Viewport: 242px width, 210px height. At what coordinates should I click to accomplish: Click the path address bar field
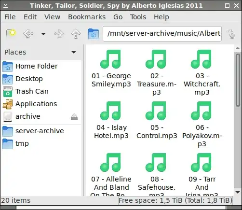coord(162,34)
